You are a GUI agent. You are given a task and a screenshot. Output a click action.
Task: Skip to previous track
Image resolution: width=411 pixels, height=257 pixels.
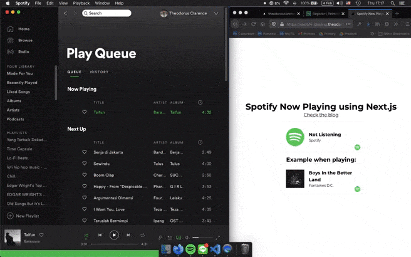100,235
